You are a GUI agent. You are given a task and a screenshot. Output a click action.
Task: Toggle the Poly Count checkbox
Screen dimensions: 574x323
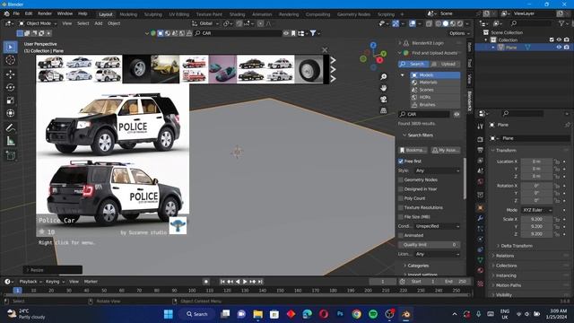coord(401,198)
